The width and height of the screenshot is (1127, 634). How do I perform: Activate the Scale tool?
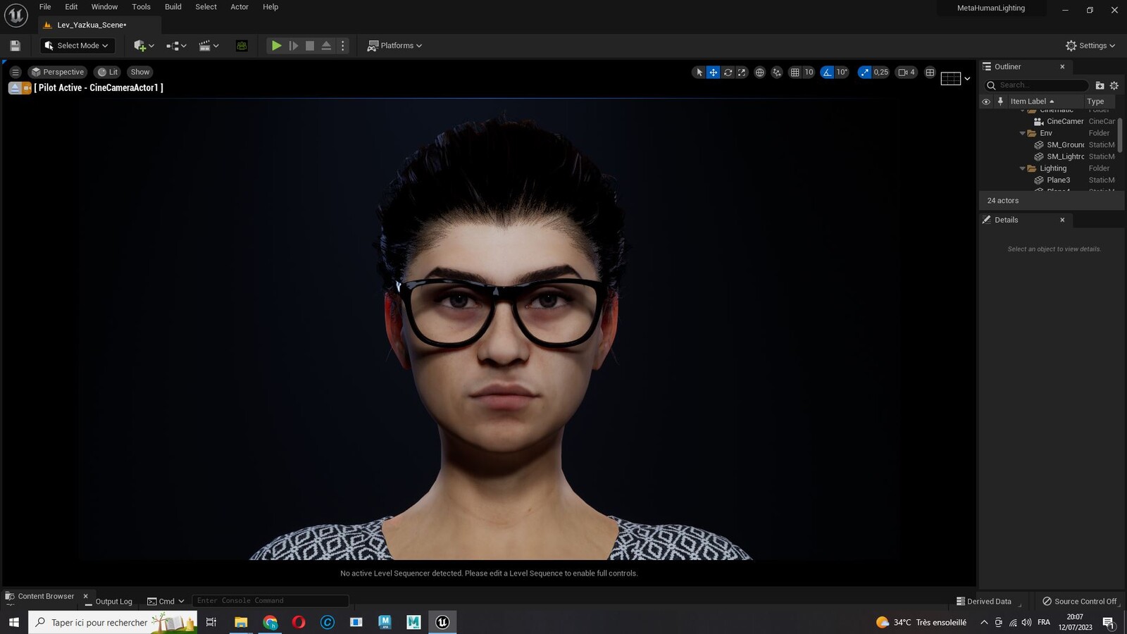[742, 72]
